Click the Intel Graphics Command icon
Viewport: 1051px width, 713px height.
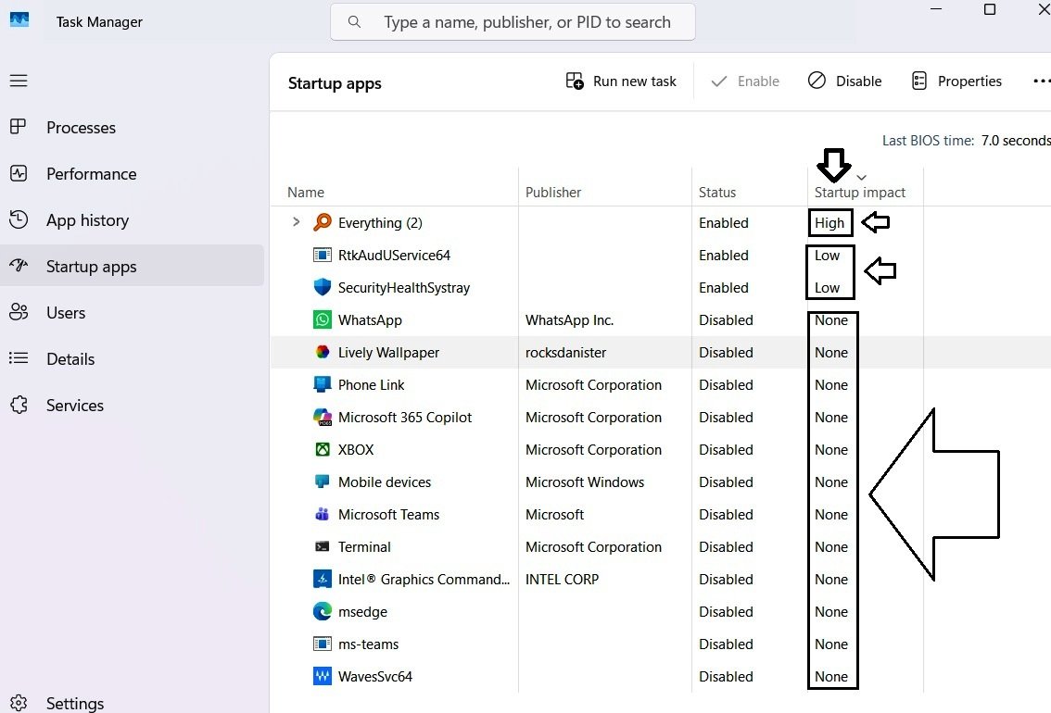click(323, 579)
